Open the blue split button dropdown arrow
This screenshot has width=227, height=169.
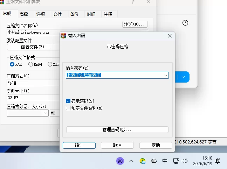tap(183, 77)
